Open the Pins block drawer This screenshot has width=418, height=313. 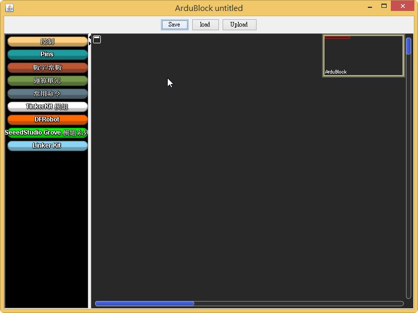pyautogui.click(x=47, y=54)
